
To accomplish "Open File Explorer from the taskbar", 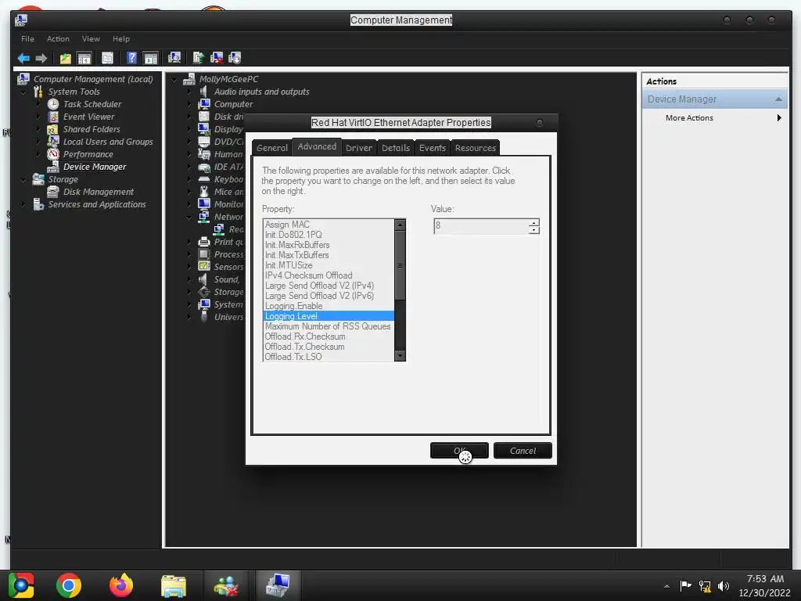I will click(174, 585).
